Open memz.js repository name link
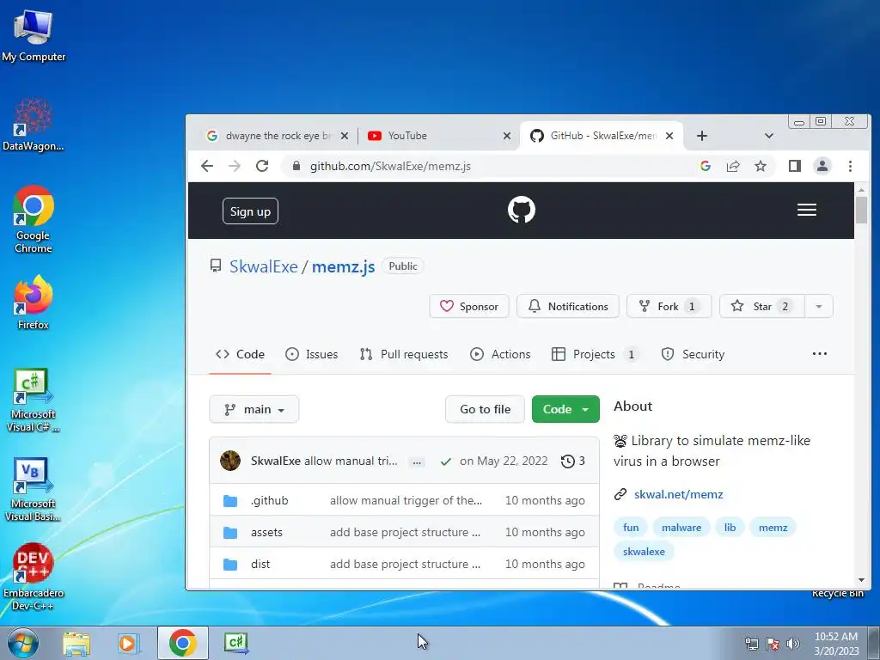The height and width of the screenshot is (660, 880). point(344,266)
